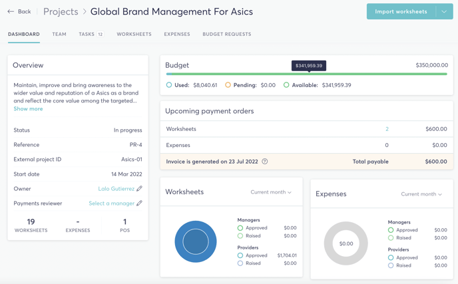
Task: Click the In progress status value
Action: [128, 130]
